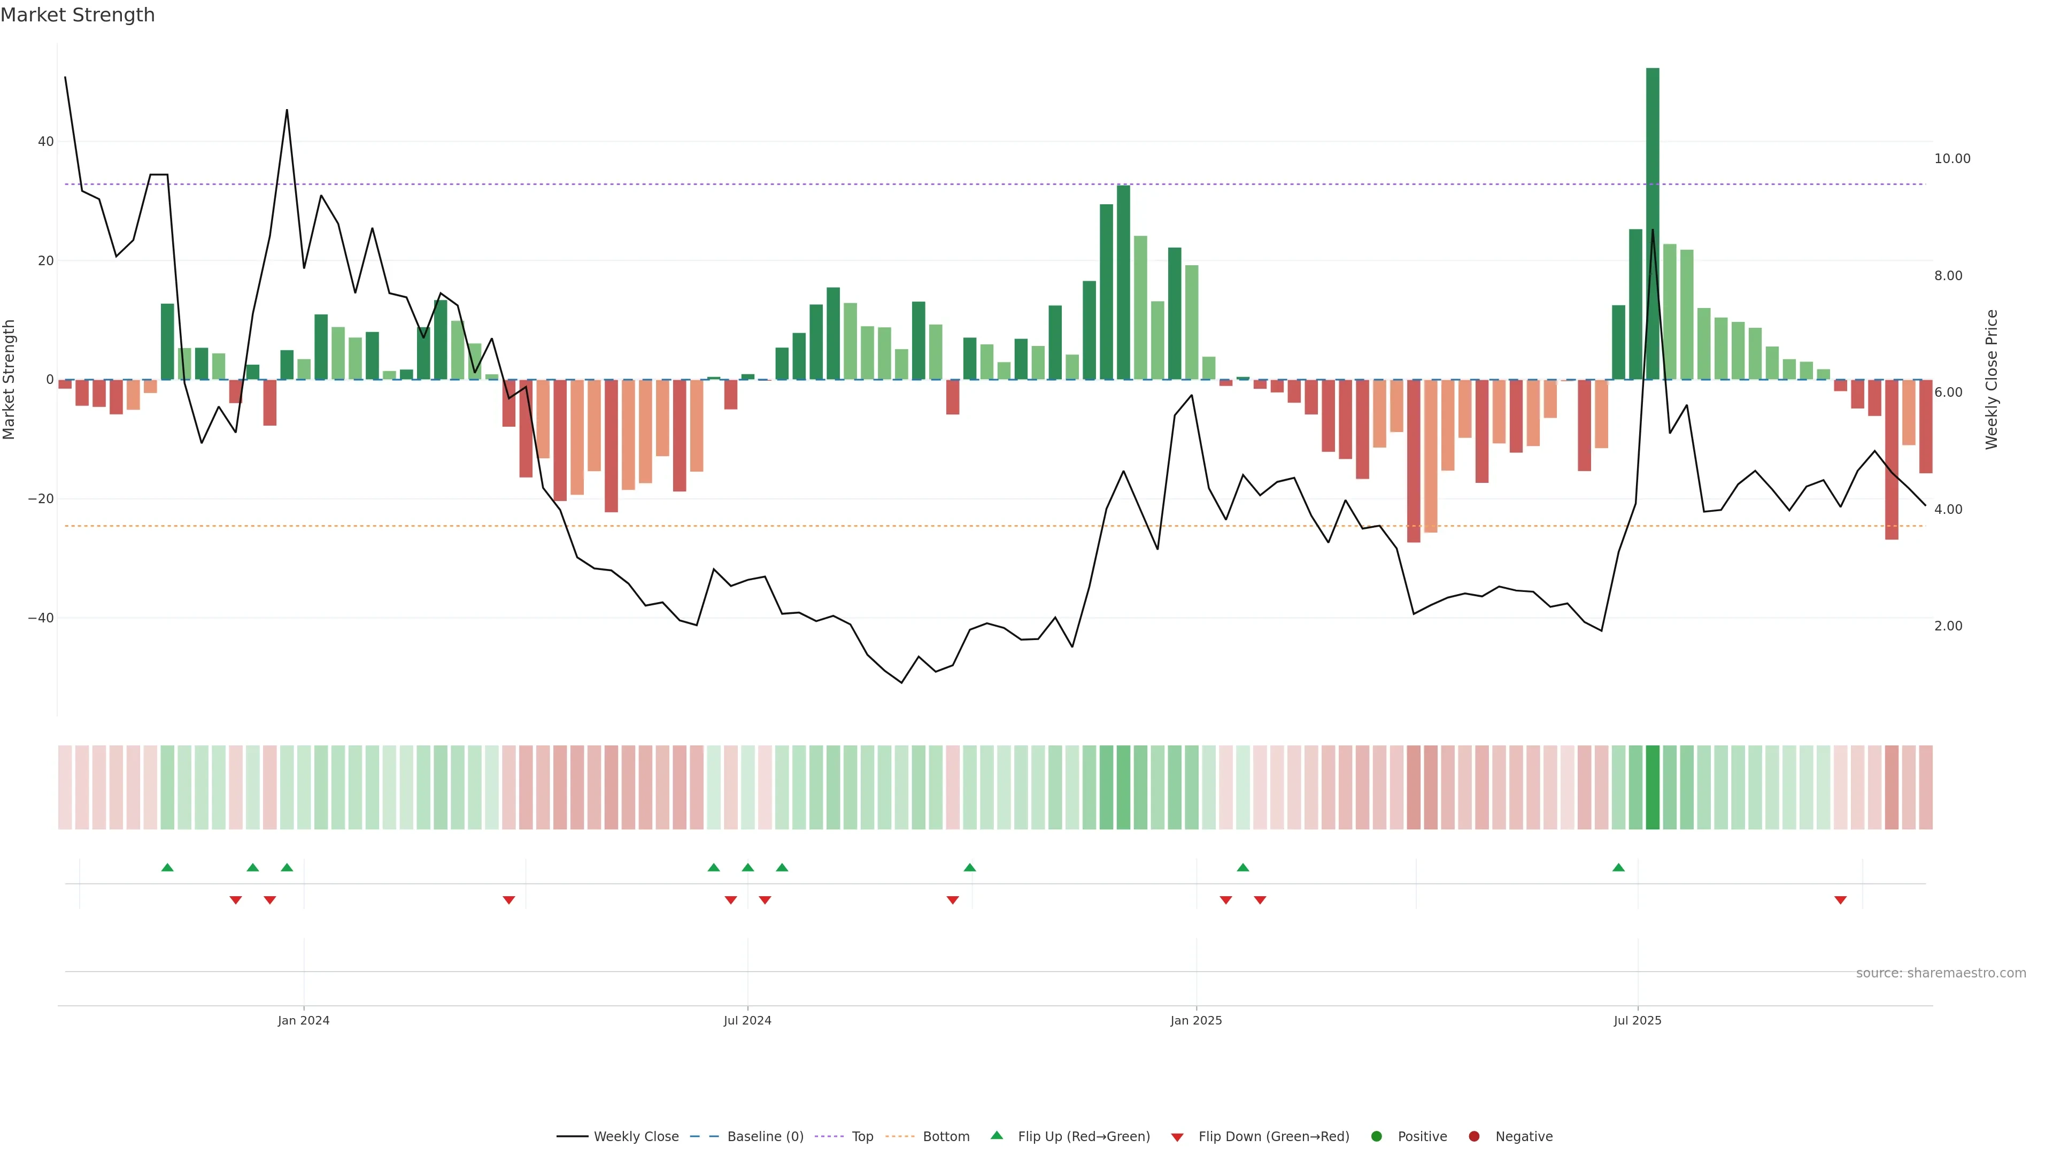Click the source: sharemaestro.com text

pos(1941,973)
